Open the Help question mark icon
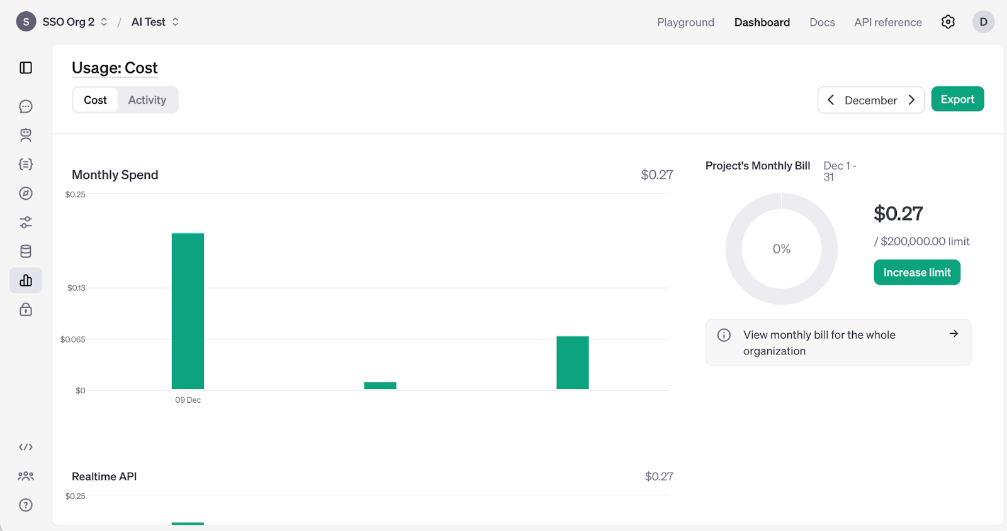The image size is (1007, 531). (x=26, y=505)
